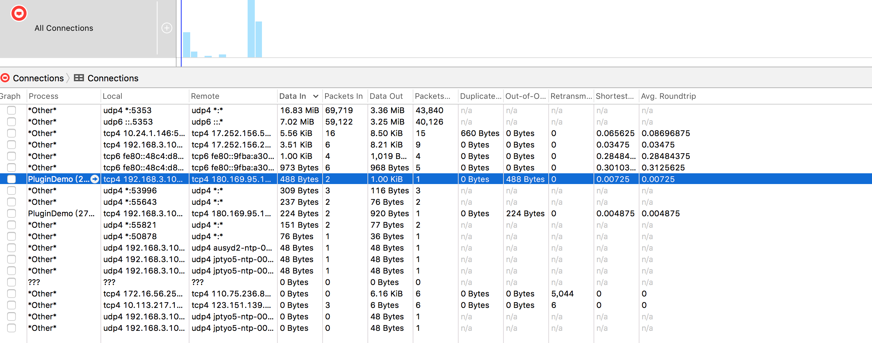The width and height of the screenshot is (872, 343).
Task: Select the 7.02 MiB Data In cell
Action: [297, 122]
